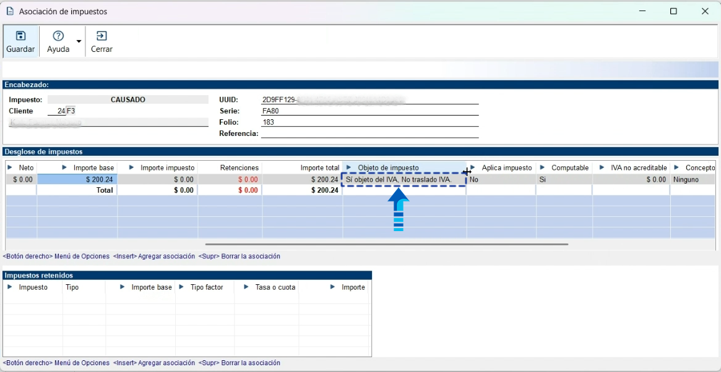Click the Cerrar exit icon
This screenshot has height=372, width=721.
tap(101, 36)
